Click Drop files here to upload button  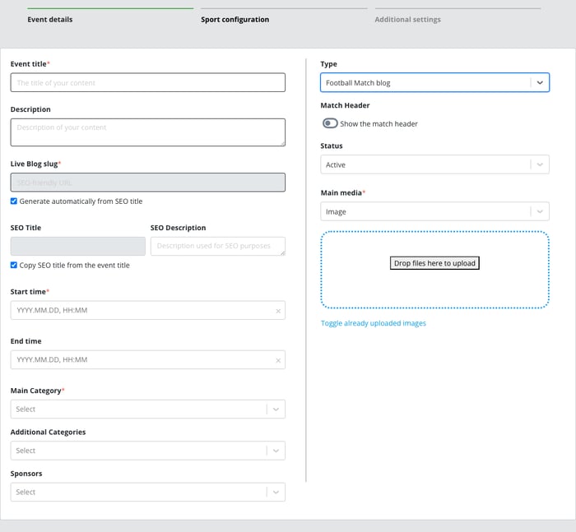[434, 263]
